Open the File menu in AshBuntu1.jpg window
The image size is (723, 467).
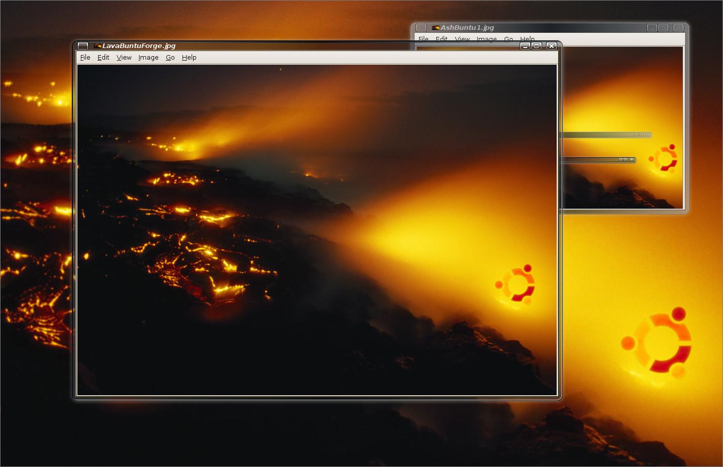tap(423, 39)
